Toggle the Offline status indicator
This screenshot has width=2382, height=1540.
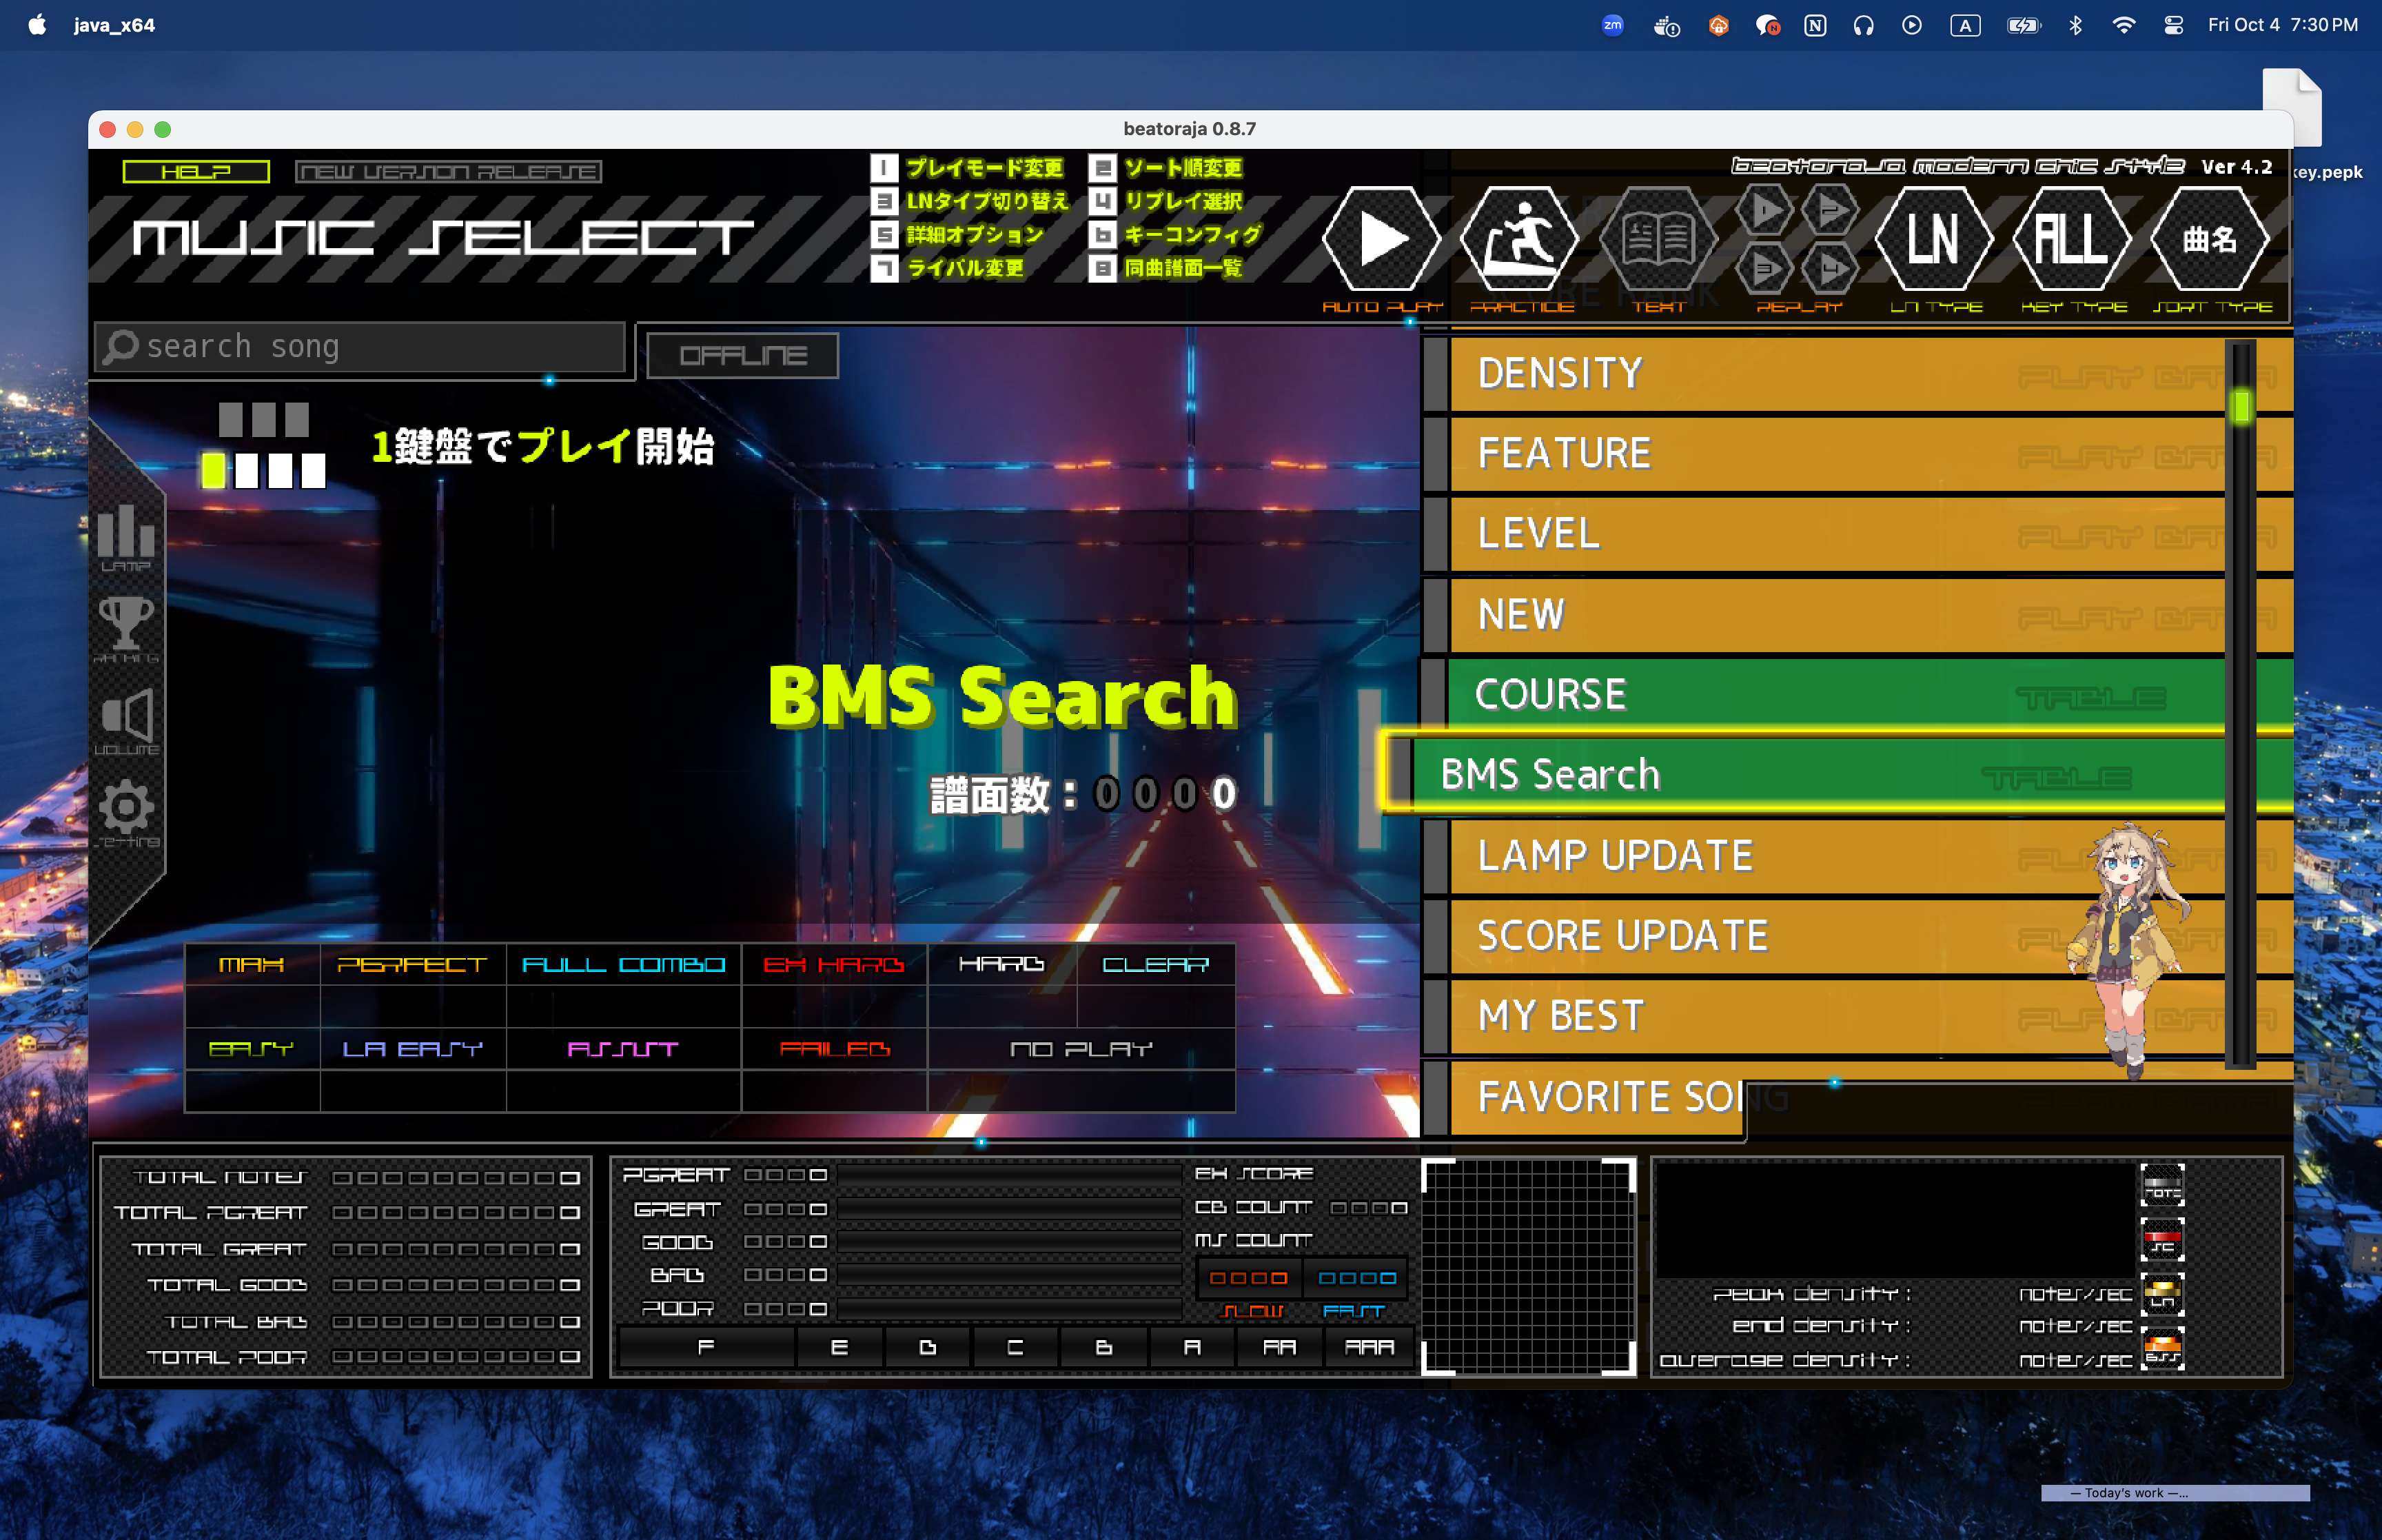click(743, 356)
